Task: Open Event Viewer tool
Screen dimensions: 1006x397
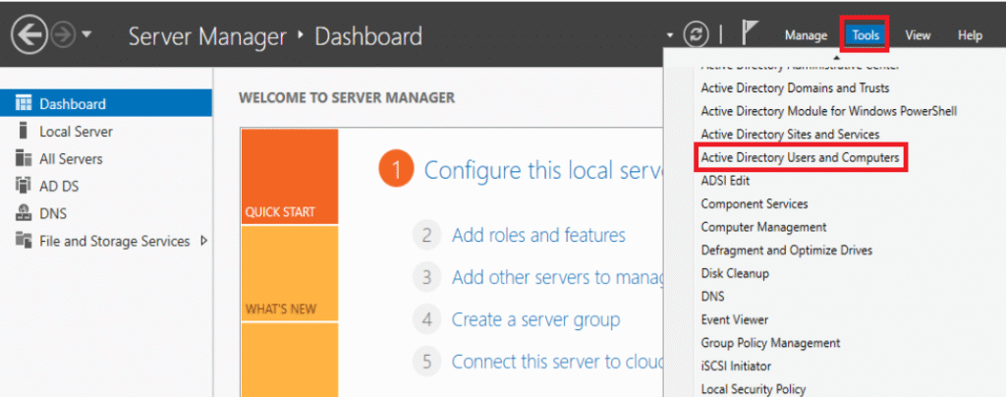Action: (734, 319)
